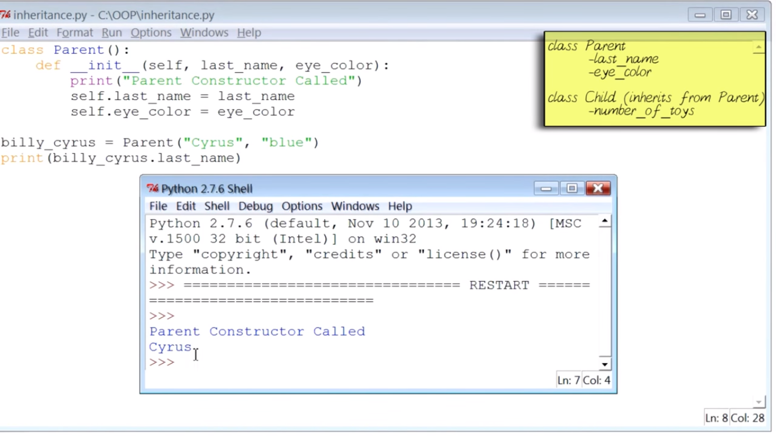The height and width of the screenshot is (436, 776).
Task: Open Options menu in inheritance.py editor
Action: pos(151,33)
